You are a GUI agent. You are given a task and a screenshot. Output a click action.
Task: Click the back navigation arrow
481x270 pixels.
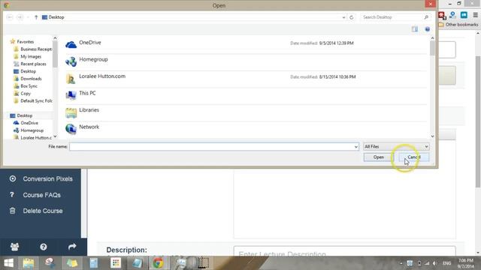[x=10, y=17]
